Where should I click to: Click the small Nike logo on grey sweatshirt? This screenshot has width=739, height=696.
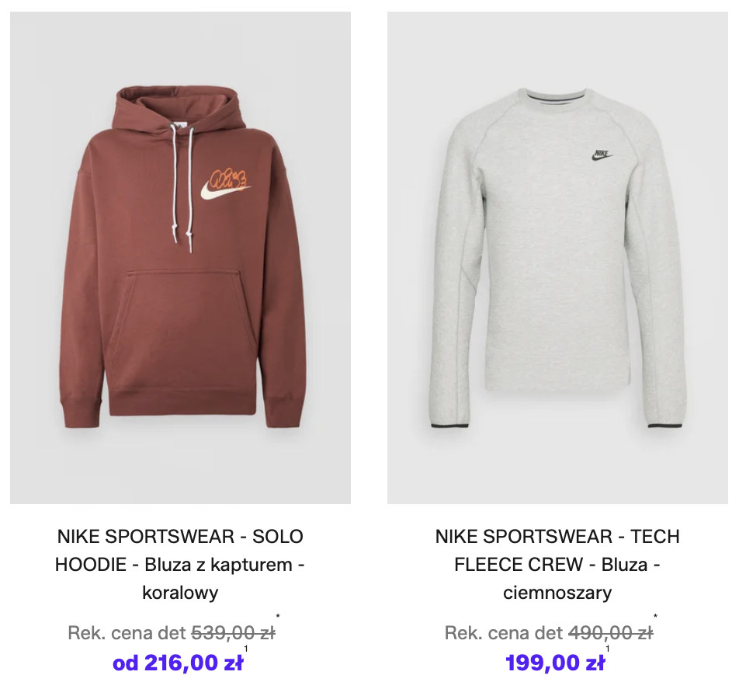pyautogui.click(x=601, y=155)
